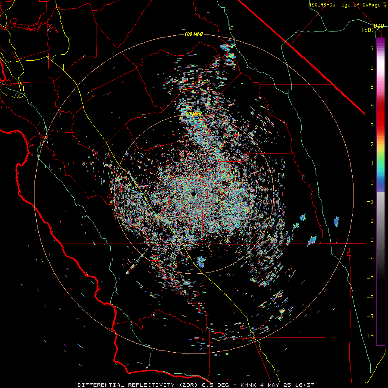The image size is (388, 388).
Task: Click the "-2" value on the color scale
Action: (x=370, y=221)
